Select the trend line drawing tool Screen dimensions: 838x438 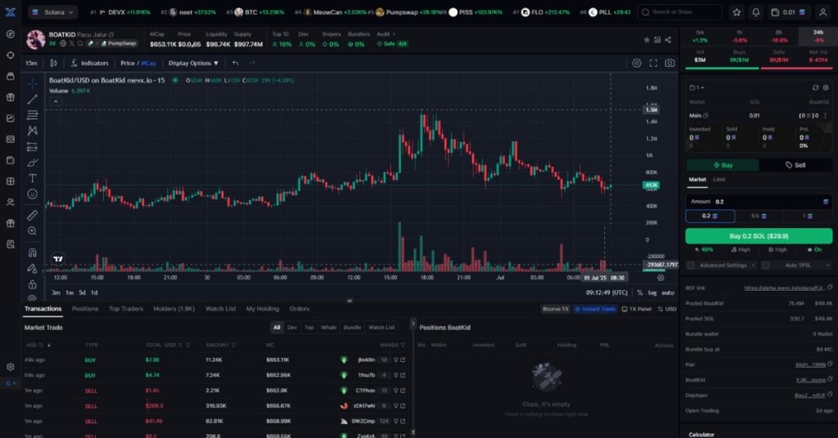pos(33,100)
